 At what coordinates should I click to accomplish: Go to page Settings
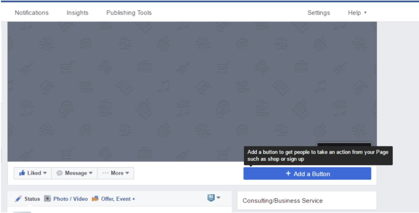coord(318,13)
